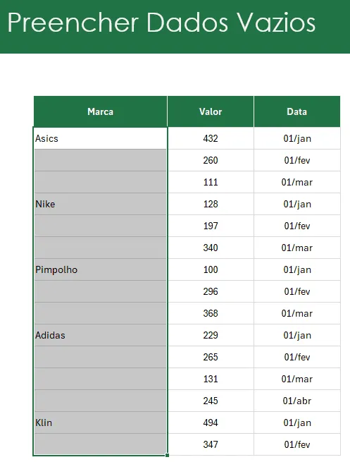Image resolution: width=350 pixels, height=462 pixels.
Task: Click the Valor column header
Action: click(211, 111)
